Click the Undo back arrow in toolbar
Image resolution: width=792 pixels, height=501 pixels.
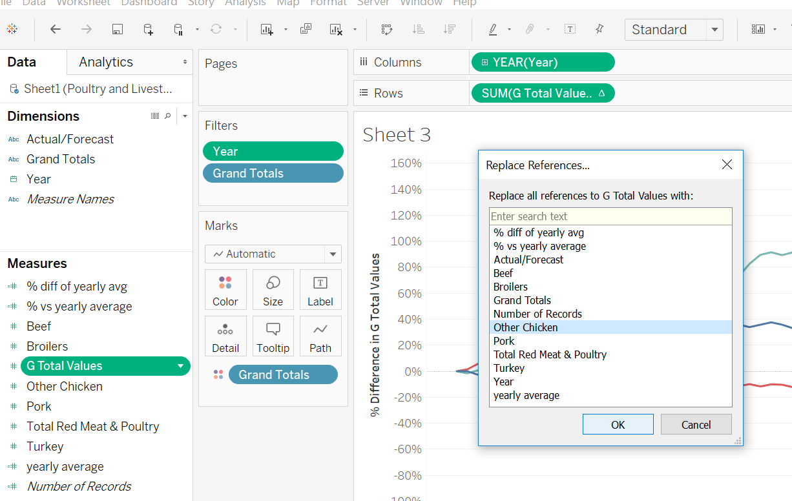tap(56, 29)
